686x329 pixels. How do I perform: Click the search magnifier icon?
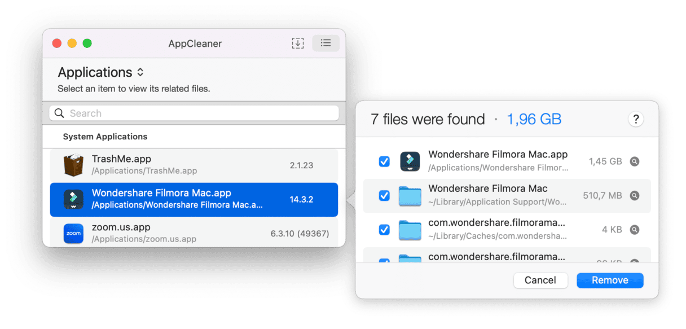pyautogui.click(x=59, y=113)
